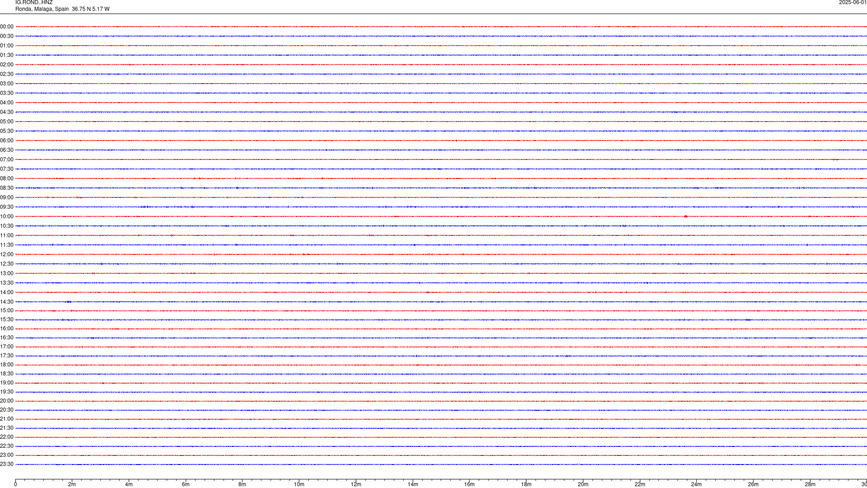
Task: Click the 10m tick on the time axis
Action: coord(299,484)
